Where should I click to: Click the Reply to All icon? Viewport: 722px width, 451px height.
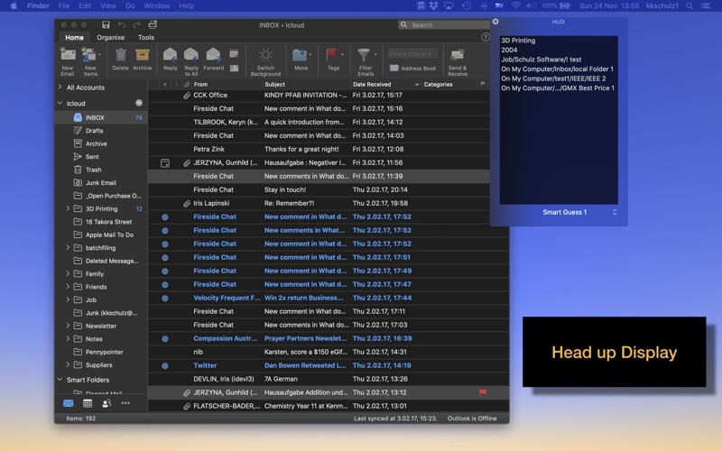191,55
